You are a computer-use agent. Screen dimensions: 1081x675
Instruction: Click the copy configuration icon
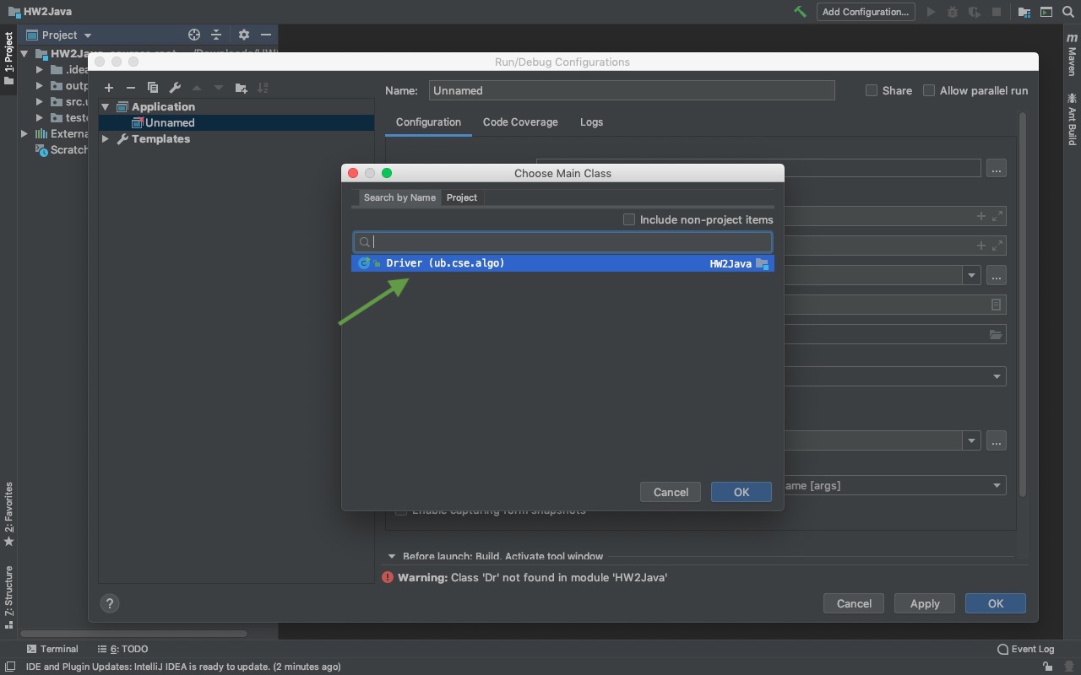153,88
